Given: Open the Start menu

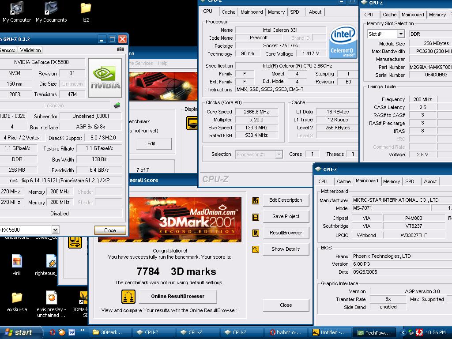Looking at the screenshot, I should click(21, 332).
